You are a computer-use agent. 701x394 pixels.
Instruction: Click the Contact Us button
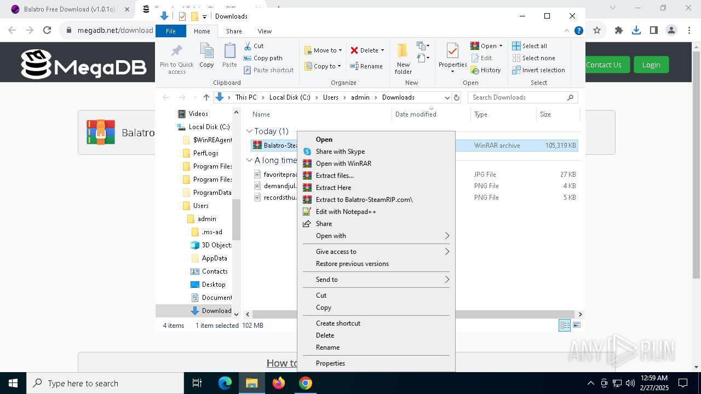click(x=605, y=65)
